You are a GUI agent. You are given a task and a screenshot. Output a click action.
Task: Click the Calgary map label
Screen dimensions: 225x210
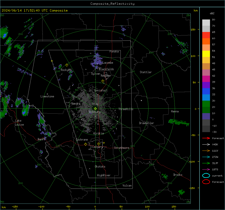[97, 147]
